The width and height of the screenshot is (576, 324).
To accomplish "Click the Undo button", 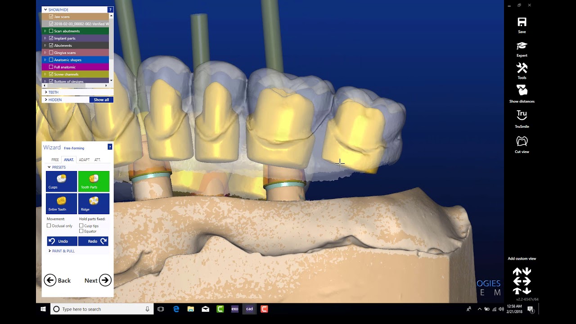I will pos(62,241).
